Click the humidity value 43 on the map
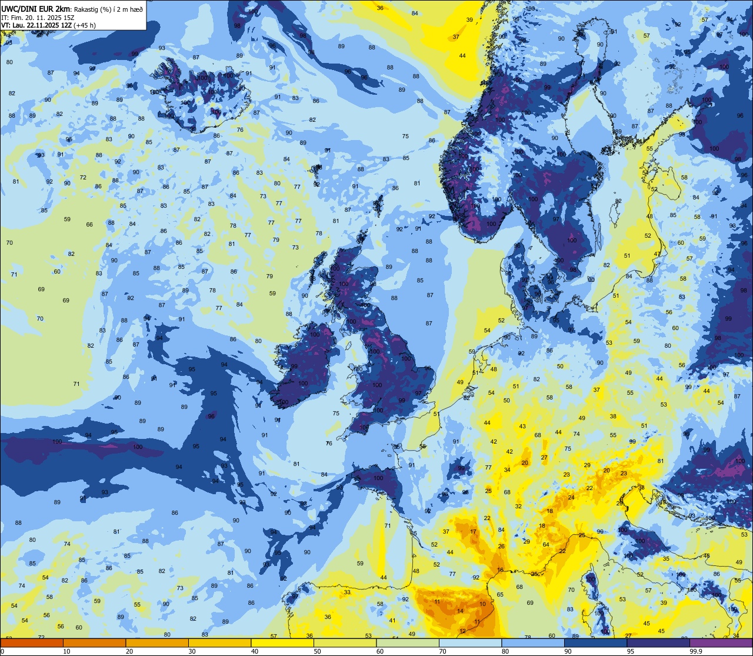 tap(522, 426)
